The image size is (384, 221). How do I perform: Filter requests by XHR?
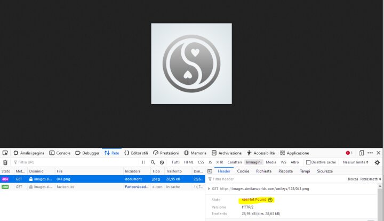click(219, 162)
